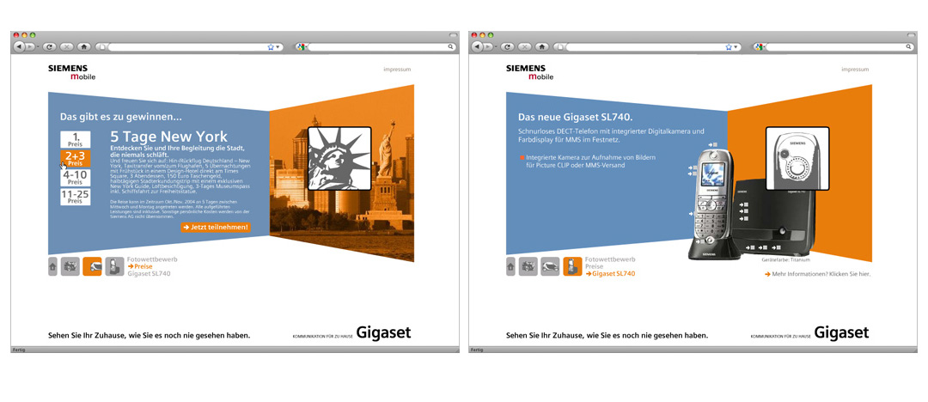Screen dimensions: 928x402
Task: Search magnifier icon in right window
Action: (908, 46)
